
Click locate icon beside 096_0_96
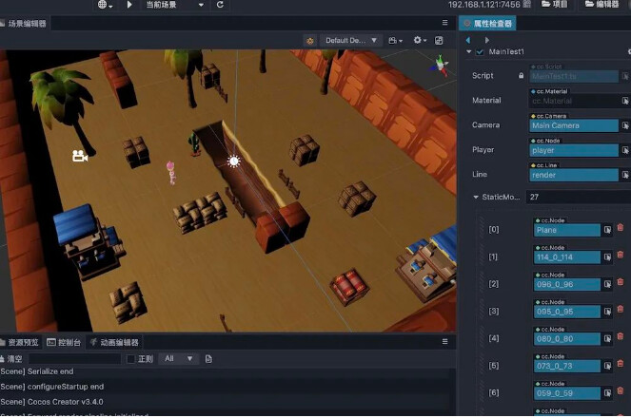(x=607, y=284)
